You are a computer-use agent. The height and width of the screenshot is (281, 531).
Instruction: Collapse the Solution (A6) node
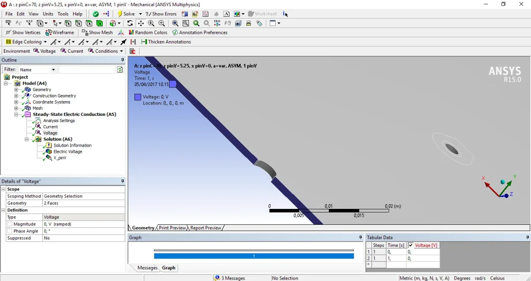[x=27, y=139]
